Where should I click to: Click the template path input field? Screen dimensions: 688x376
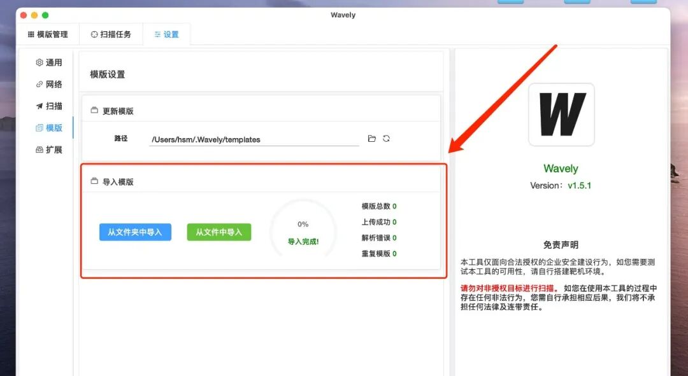[254, 139]
